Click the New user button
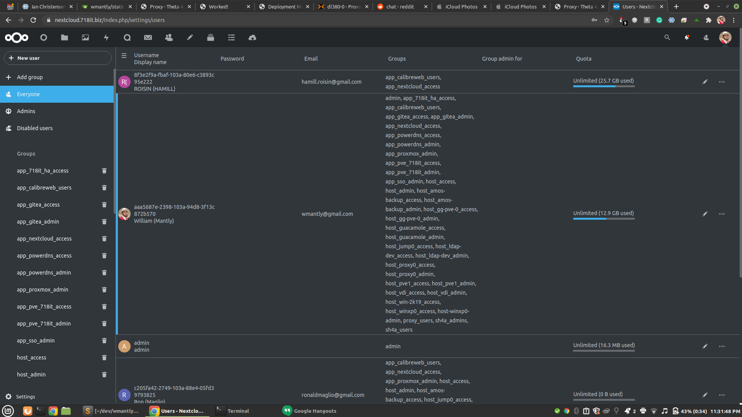The image size is (742, 417). [58, 58]
